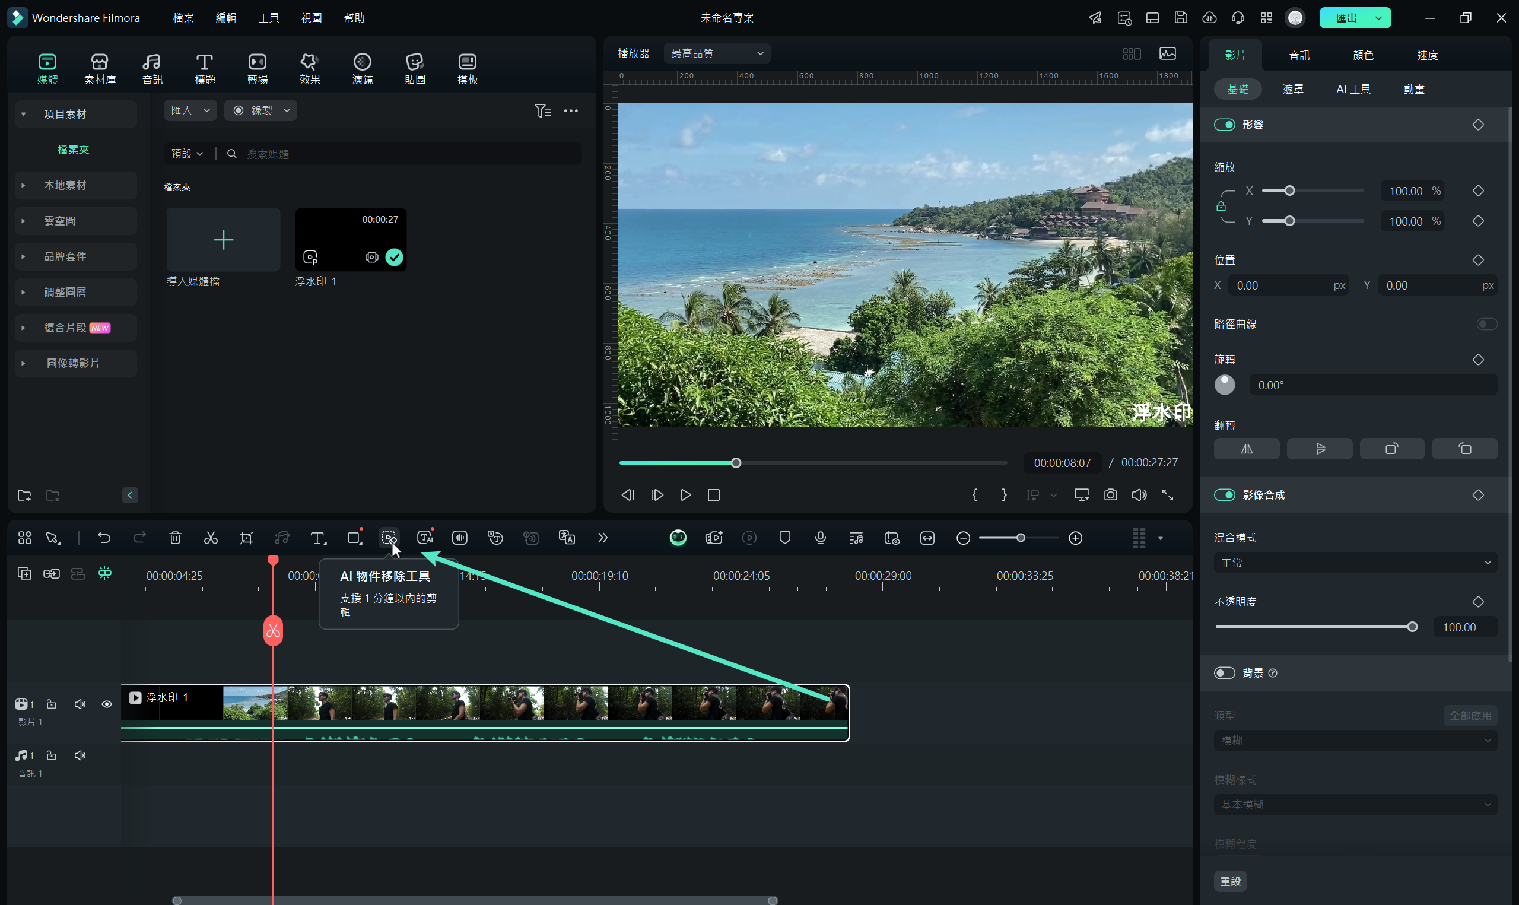The image size is (1519, 905).
Task: Open the 檔案 menu
Action: (x=183, y=18)
